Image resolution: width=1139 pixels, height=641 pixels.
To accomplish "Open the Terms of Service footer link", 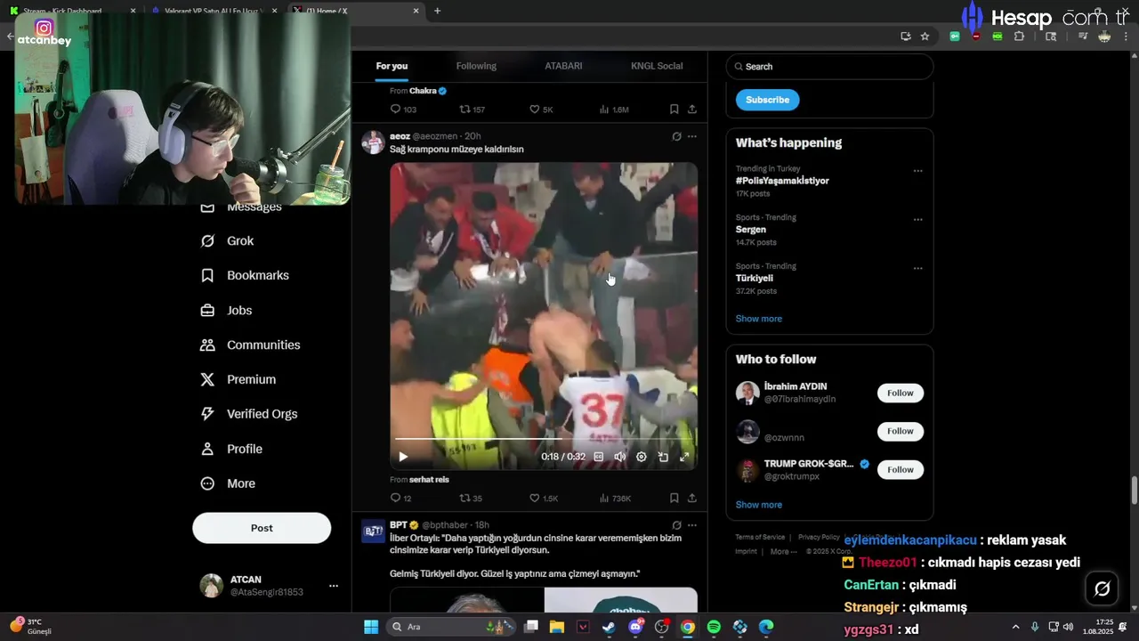I will [760, 537].
